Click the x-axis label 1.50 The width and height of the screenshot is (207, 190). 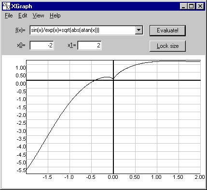[178, 177]
